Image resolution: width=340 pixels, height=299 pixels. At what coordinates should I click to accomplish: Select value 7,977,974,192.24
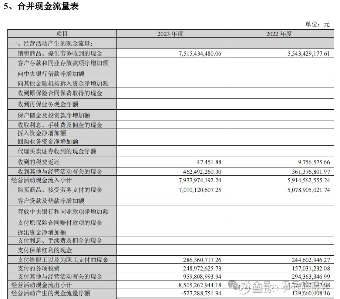coord(200,180)
